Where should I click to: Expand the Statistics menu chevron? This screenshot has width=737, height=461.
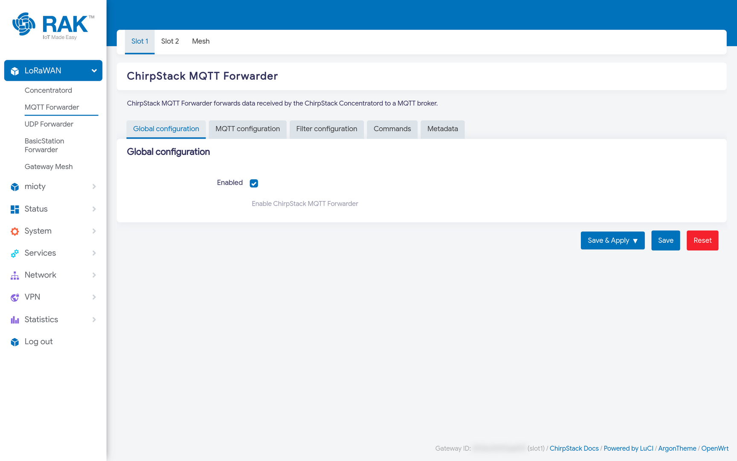[94, 319]
